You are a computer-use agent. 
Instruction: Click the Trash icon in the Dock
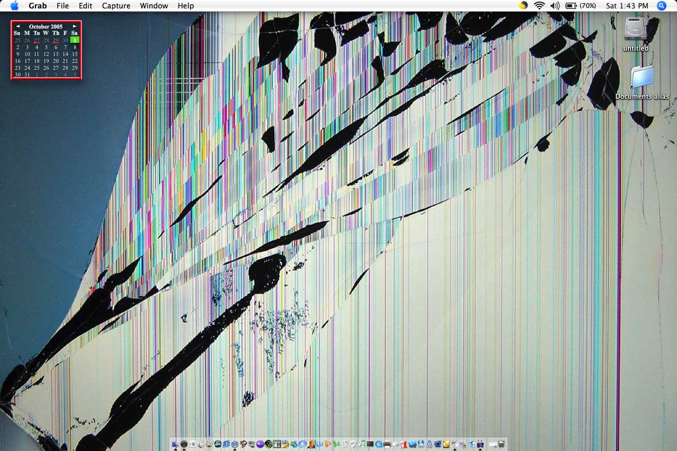click(x=500, y=444)
